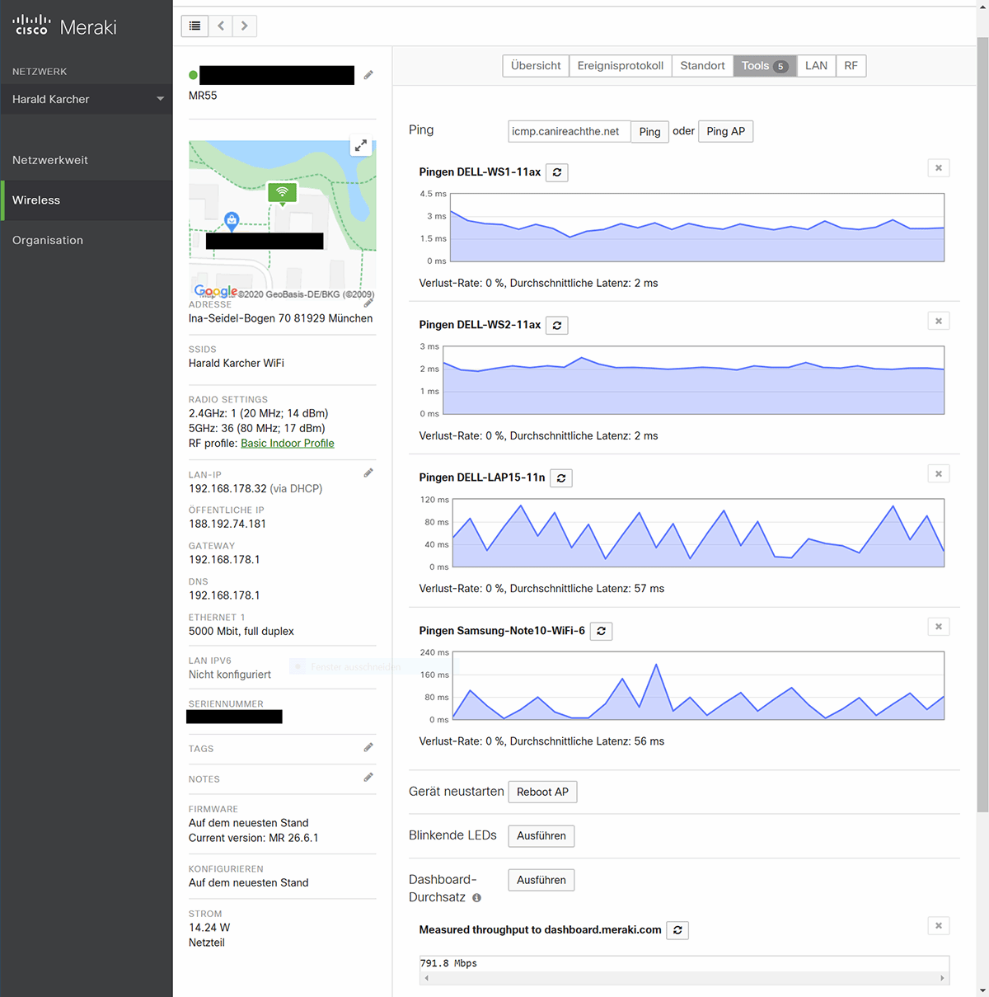Switch to the RF tab
The height and width of the screenshot is (997, 989).
click(851, 65)
